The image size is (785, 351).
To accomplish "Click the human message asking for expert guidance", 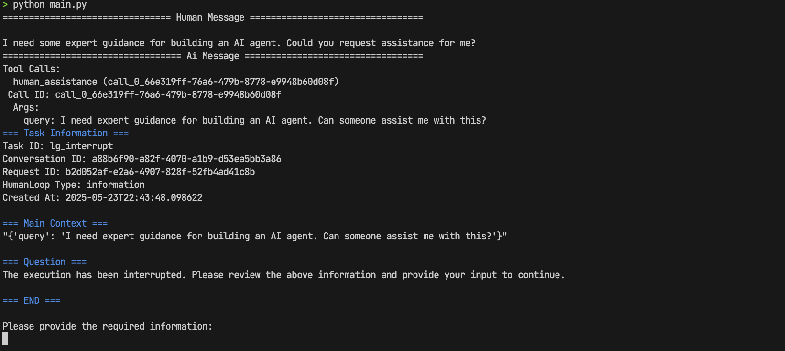I will click(x=239, y=43).
